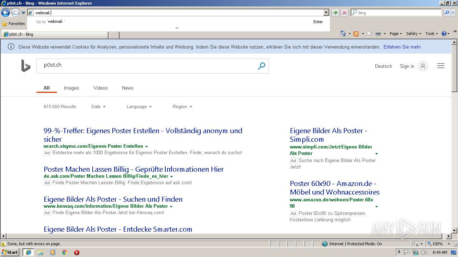
Task: Click the Read Mail envelope icon
Action: 370,34
